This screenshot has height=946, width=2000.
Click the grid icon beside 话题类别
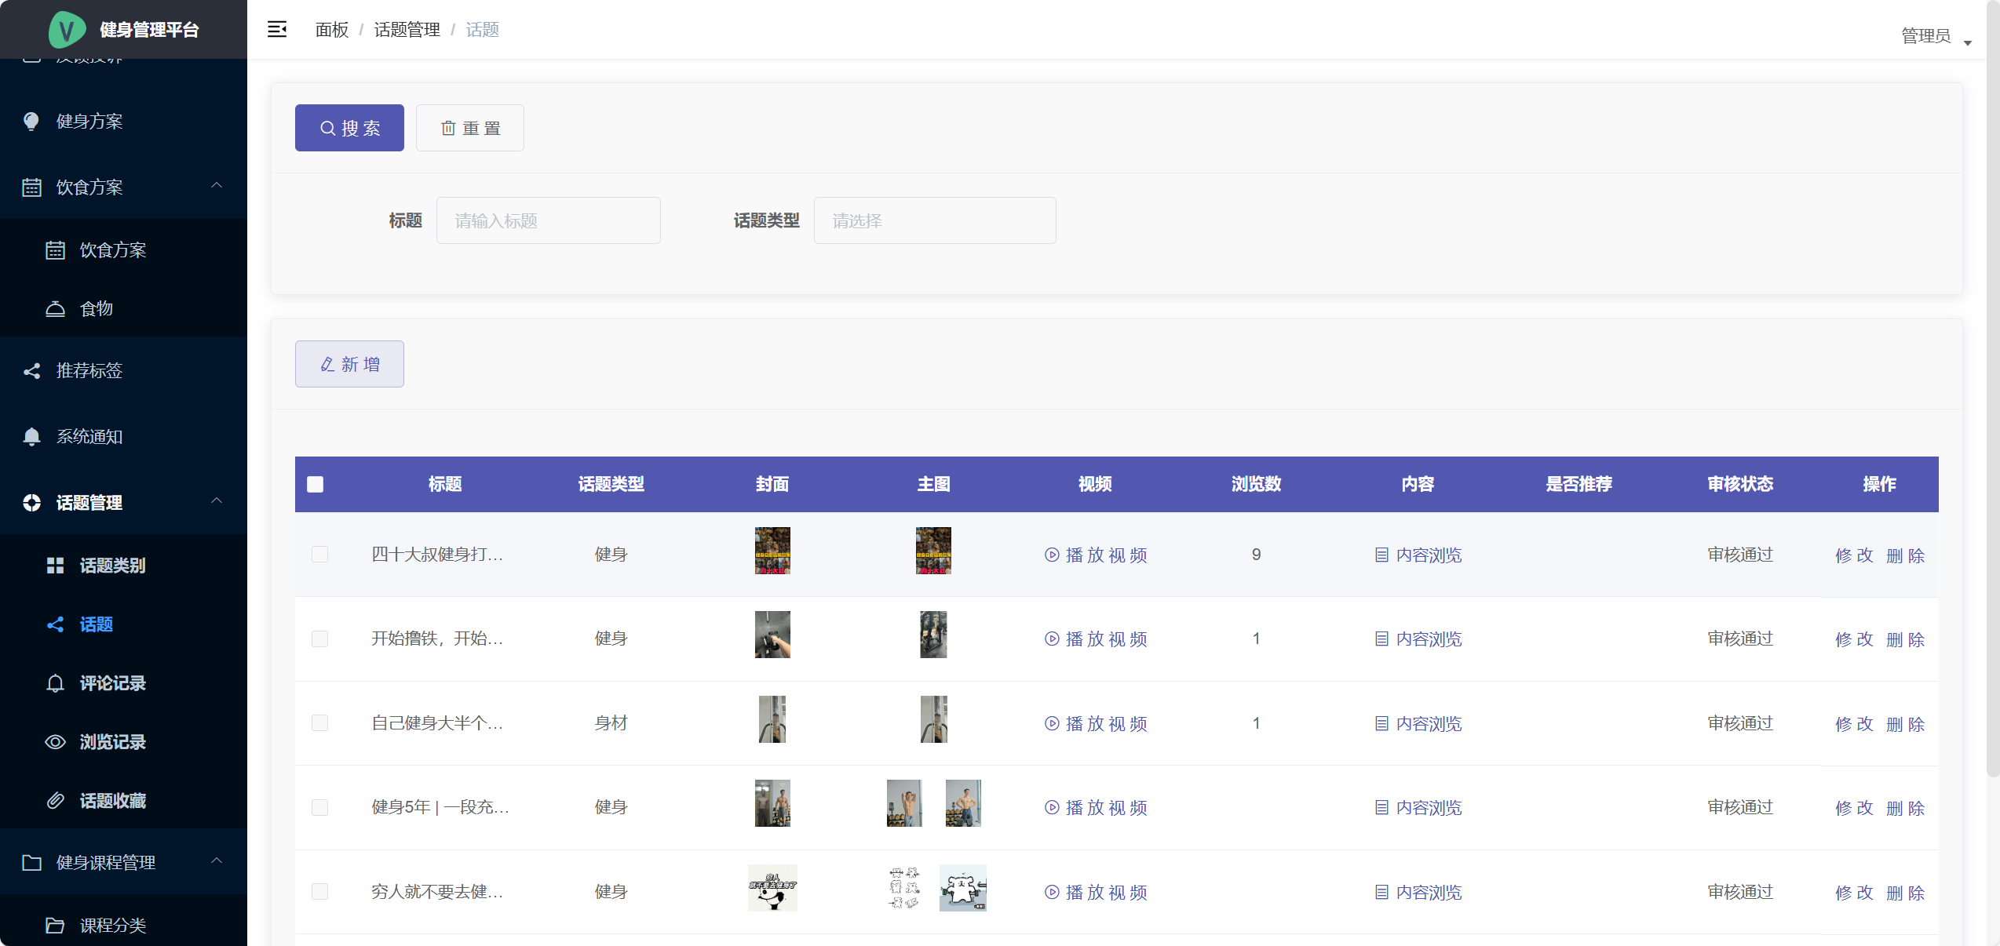click(x=55, y=566)
